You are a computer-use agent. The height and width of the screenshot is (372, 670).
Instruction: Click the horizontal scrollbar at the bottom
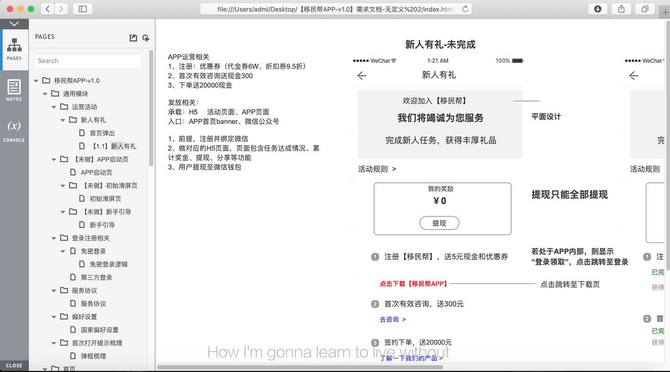click(300, 367)
